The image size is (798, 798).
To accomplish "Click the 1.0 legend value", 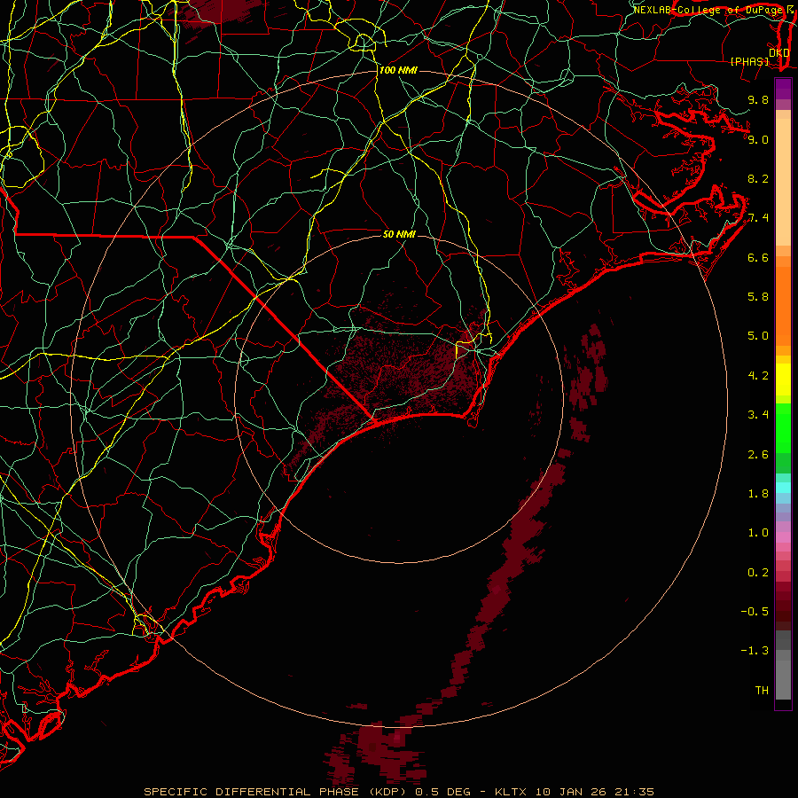I will coord(758,533).
